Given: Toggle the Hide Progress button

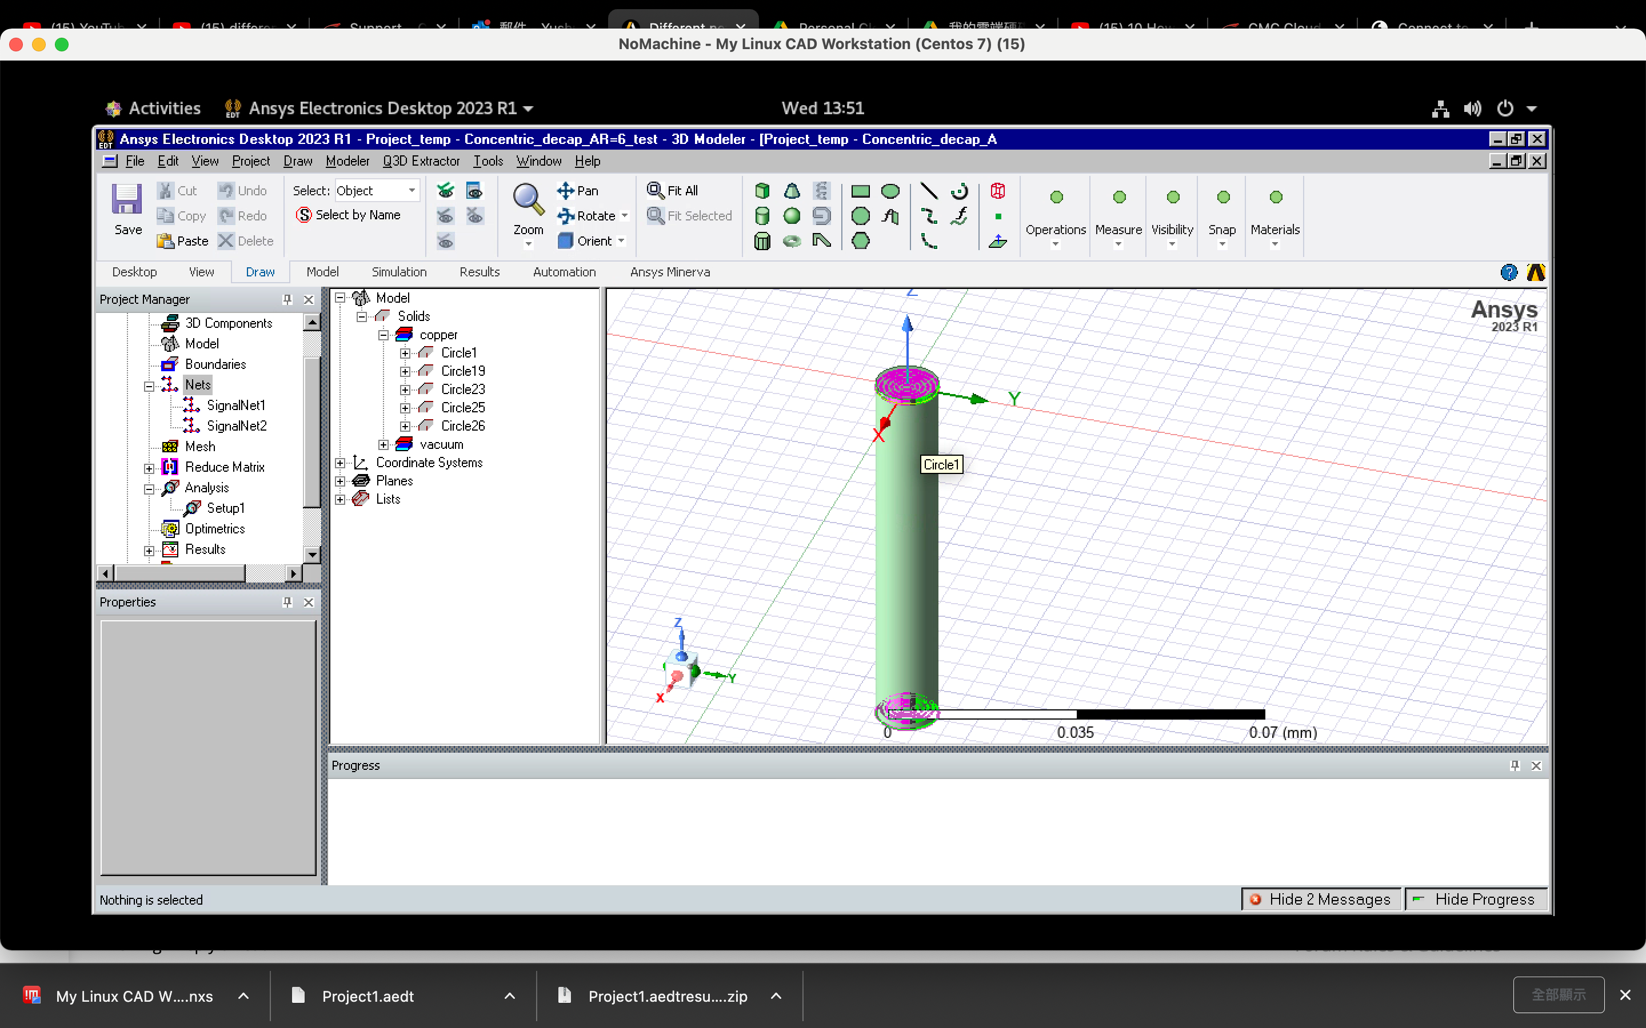Looking at the screenshot, I should (1476, 899).
